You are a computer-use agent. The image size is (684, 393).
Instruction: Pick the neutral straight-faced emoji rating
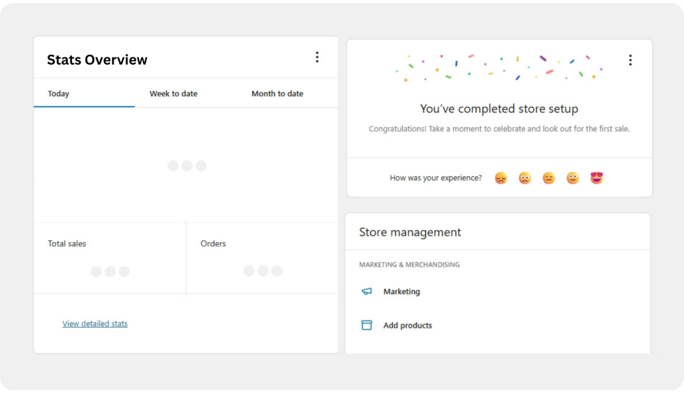pyautogui.click(x=548, y=178)
